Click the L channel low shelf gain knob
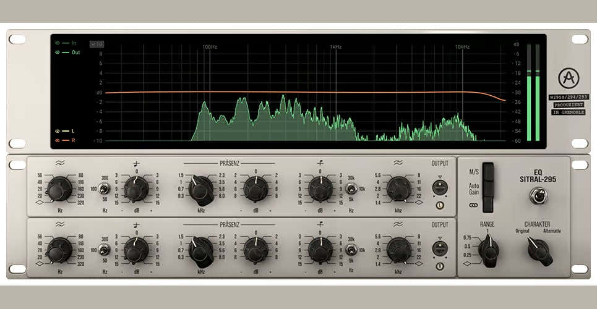 (x=136, y=188)
